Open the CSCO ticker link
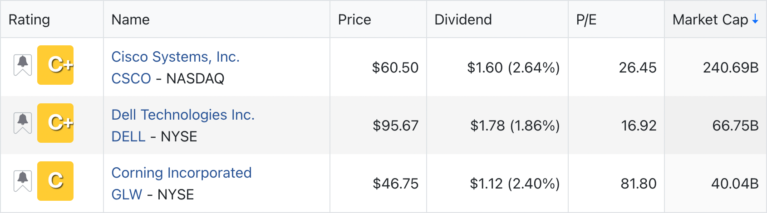 click(131, 78)
